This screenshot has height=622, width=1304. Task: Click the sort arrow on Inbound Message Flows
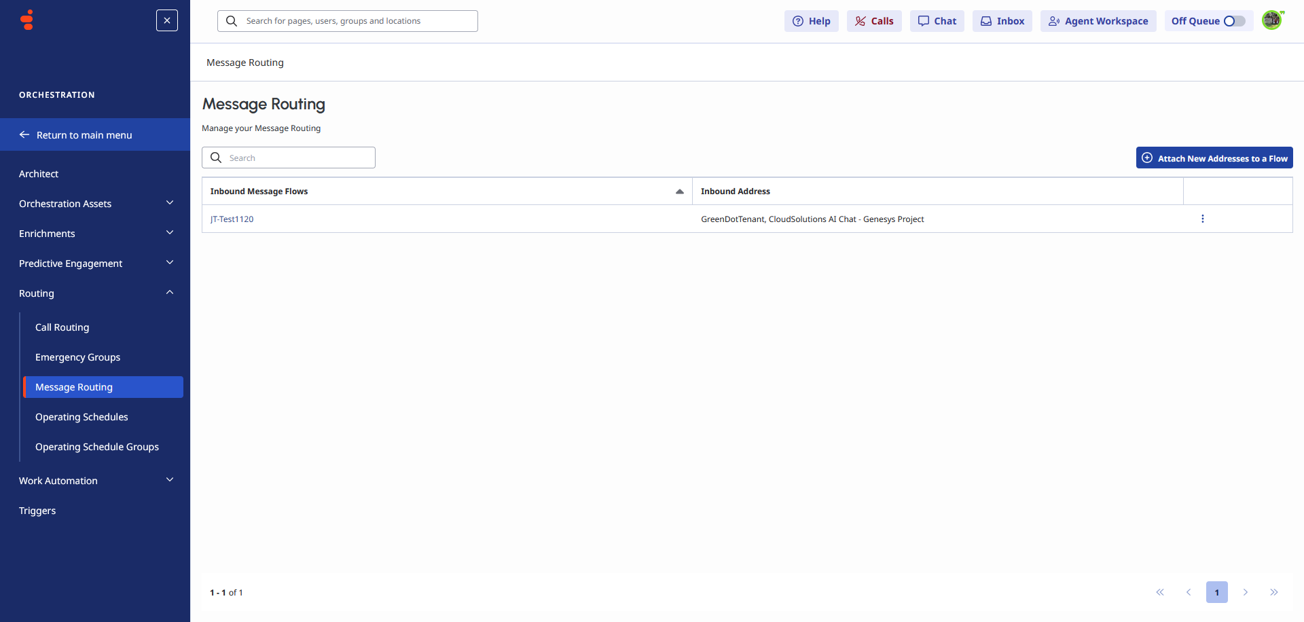pyautogui.click(x=679, y=191)
